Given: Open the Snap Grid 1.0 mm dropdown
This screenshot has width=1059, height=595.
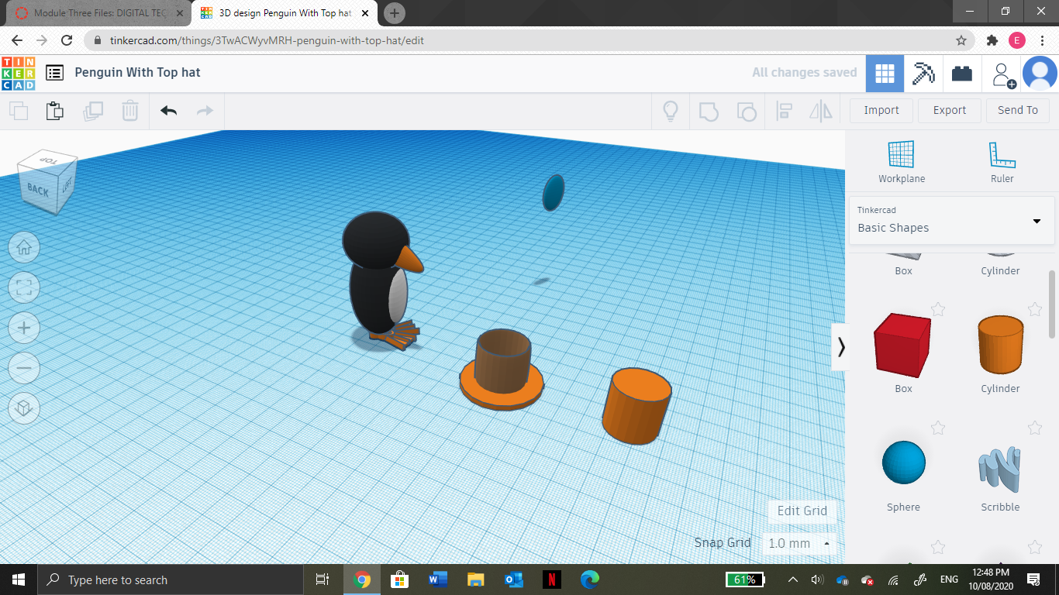Looking at the screenshot, I should 799,543.
